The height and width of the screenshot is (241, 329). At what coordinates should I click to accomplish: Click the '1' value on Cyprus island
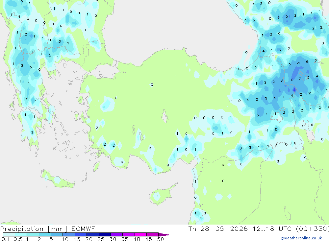(158, 197)
